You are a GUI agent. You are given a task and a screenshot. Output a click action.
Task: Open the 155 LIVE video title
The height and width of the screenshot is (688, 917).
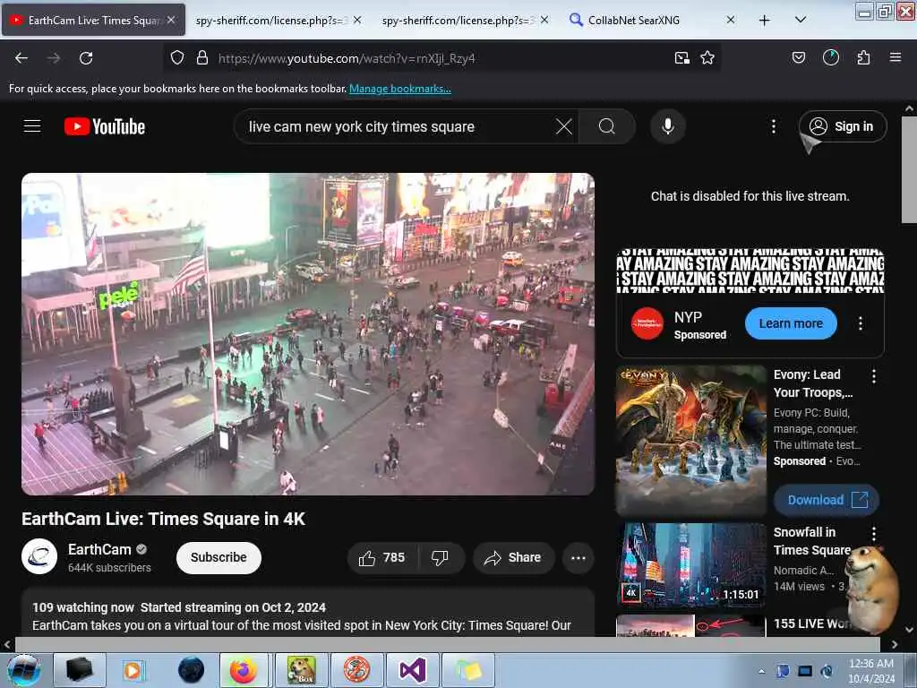811,624
